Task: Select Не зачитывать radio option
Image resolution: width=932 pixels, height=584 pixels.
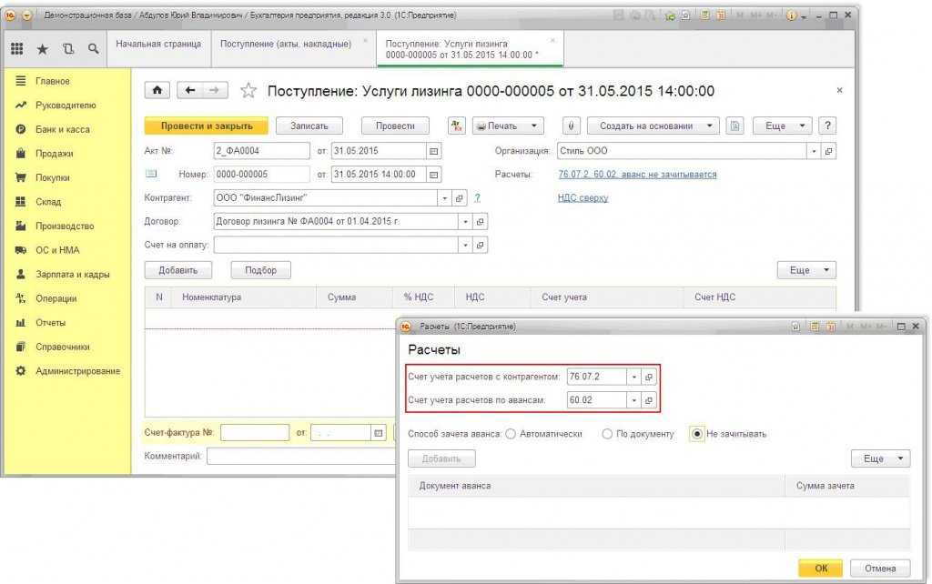Action: point(697,434)
